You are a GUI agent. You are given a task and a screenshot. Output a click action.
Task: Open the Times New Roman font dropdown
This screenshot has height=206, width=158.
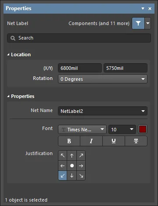(82, 130)
